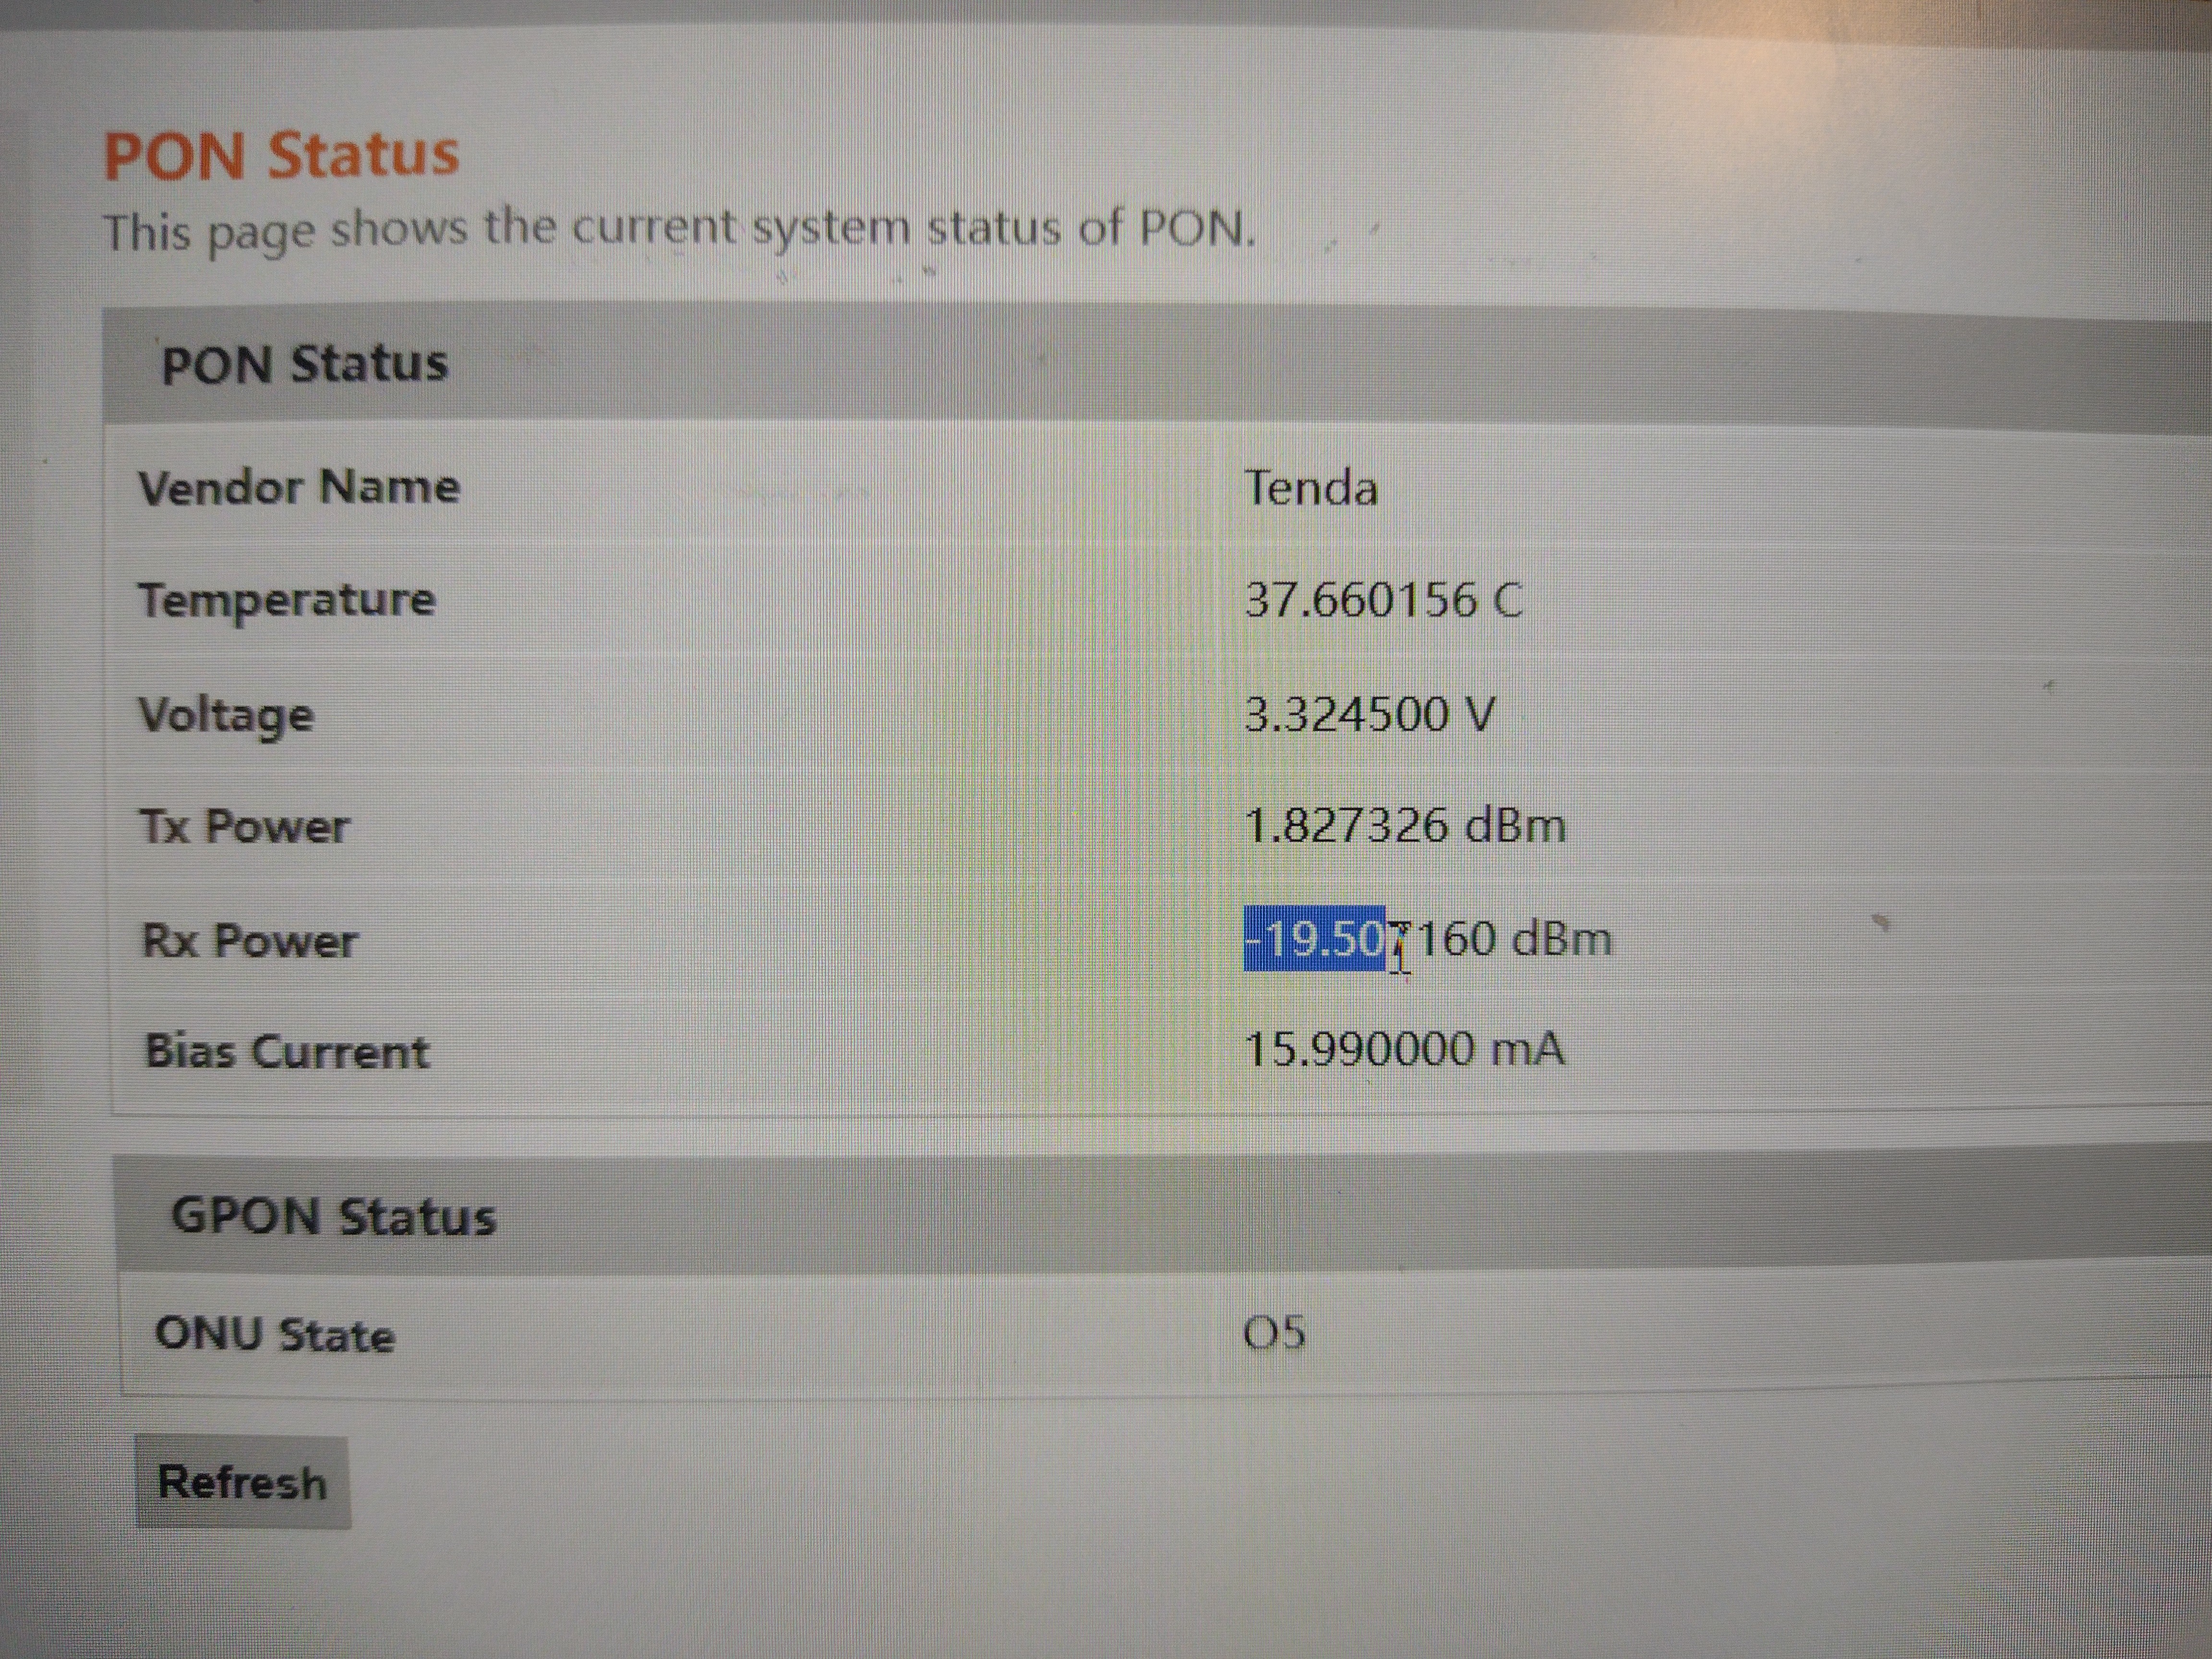Click the O5 ONU state value
2212x1659 pixels.
[x=1274, y=1332]
